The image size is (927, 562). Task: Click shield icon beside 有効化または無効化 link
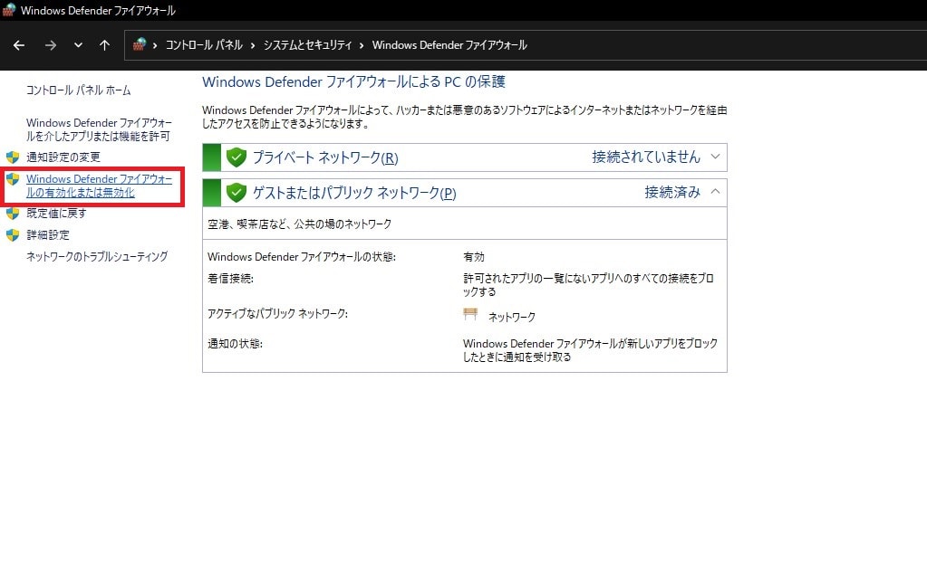point(13,179)
